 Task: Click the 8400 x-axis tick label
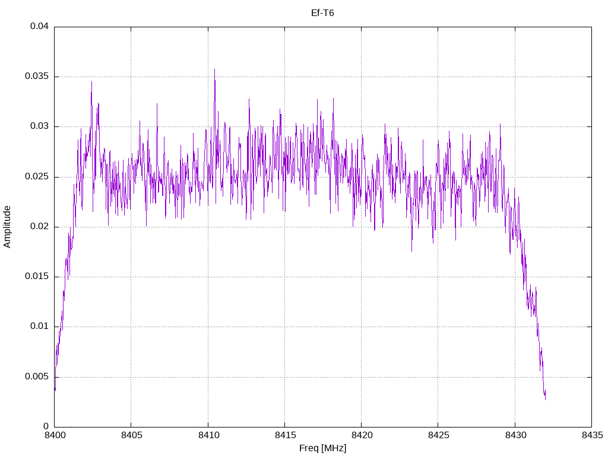(55, 435)
